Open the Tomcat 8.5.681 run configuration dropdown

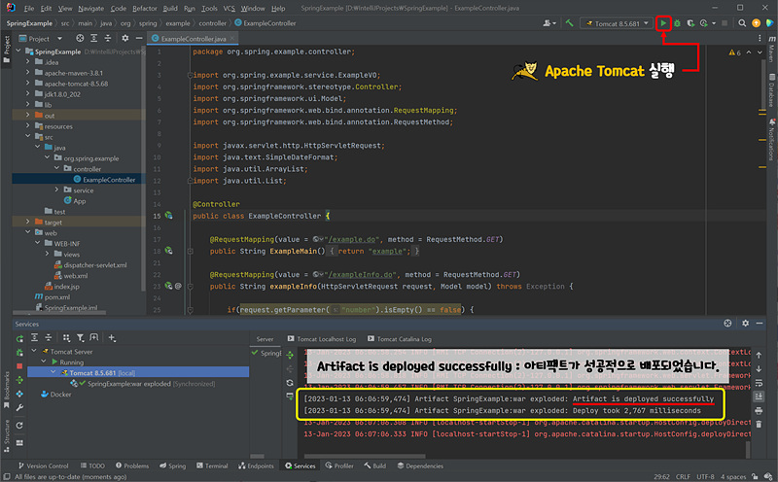[617, 23]
